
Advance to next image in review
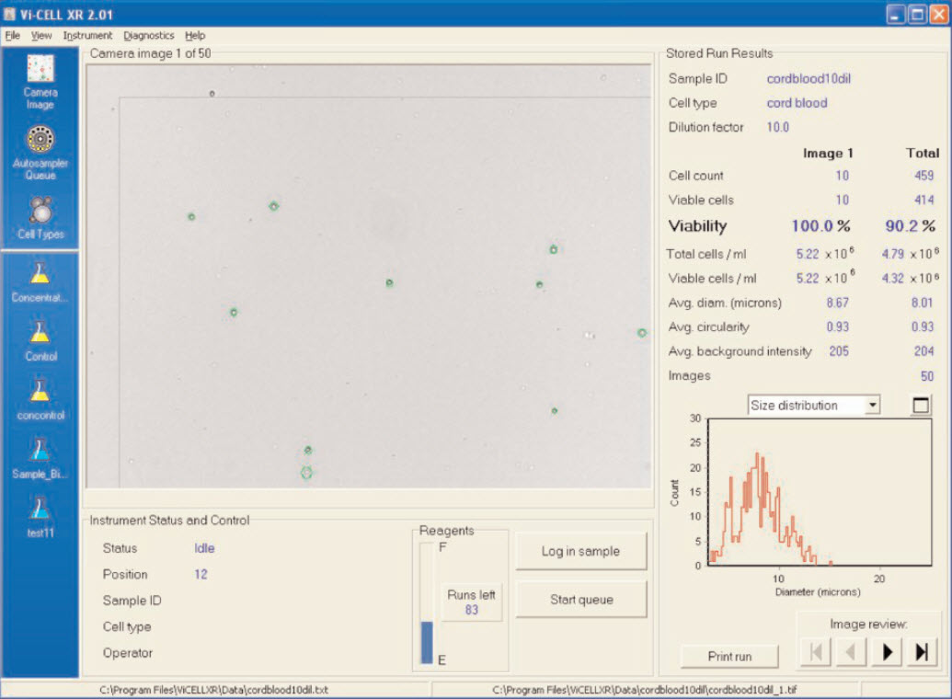coord(887,652)
